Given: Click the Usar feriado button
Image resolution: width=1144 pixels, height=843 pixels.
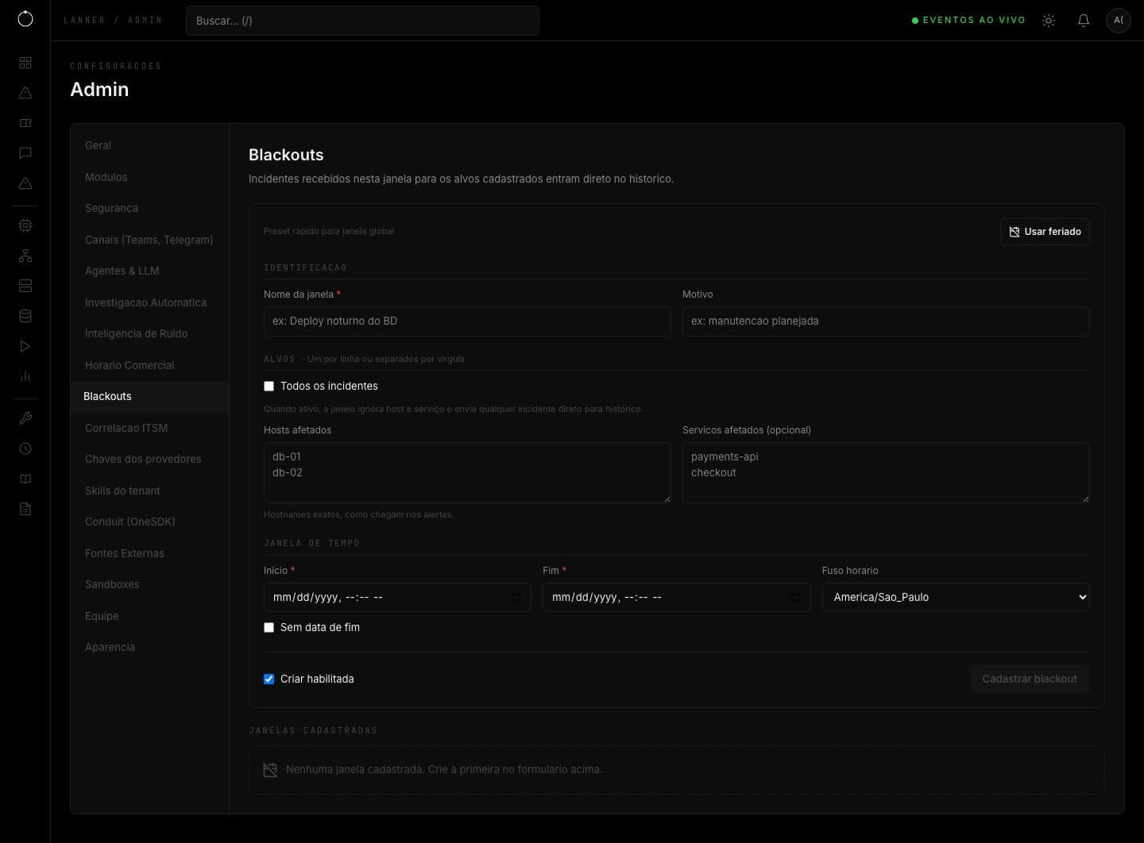Looking at the screenshot, I should [1045, 232].
